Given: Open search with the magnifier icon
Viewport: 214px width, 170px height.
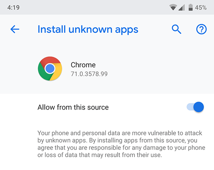Looking at the screenshot, I should (177, 29).
